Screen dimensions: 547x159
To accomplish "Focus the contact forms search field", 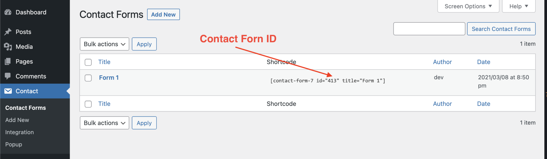I will (429, 29).
